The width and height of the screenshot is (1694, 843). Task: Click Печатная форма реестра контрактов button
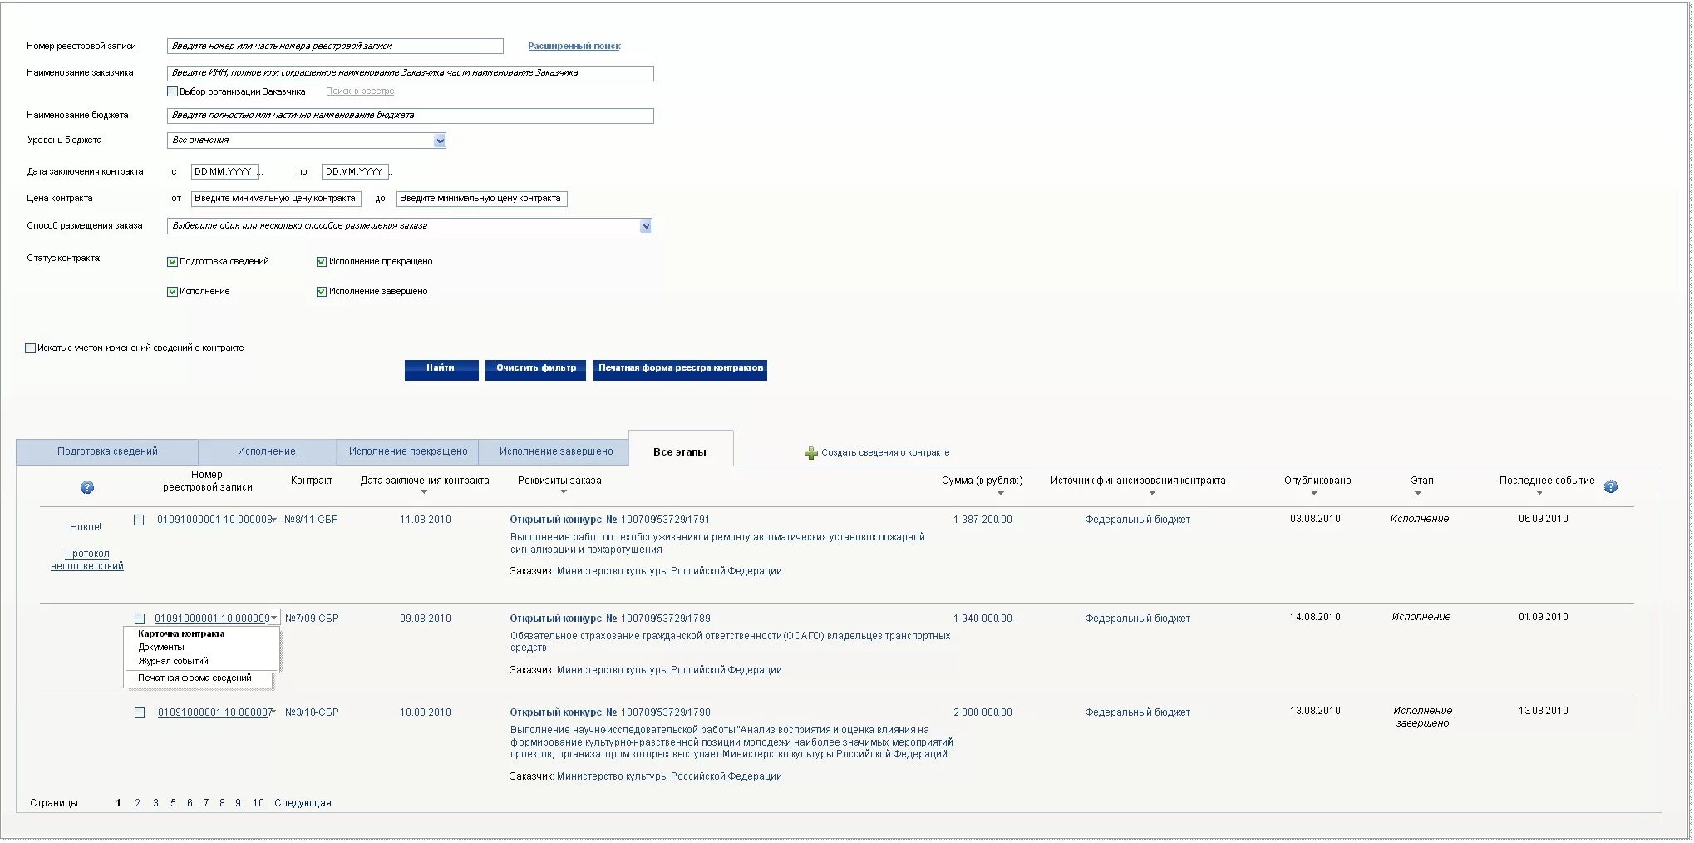680,370
